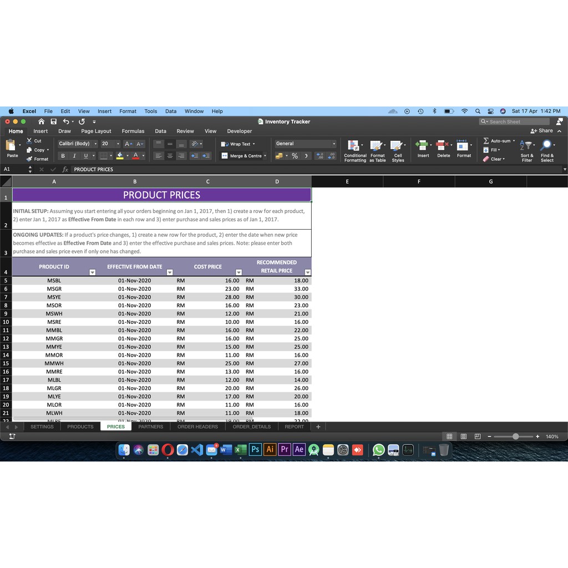The image size is (568, 568).
Task: Click the percent style icon
Action: pyautogui.click(x=295, y=156)
